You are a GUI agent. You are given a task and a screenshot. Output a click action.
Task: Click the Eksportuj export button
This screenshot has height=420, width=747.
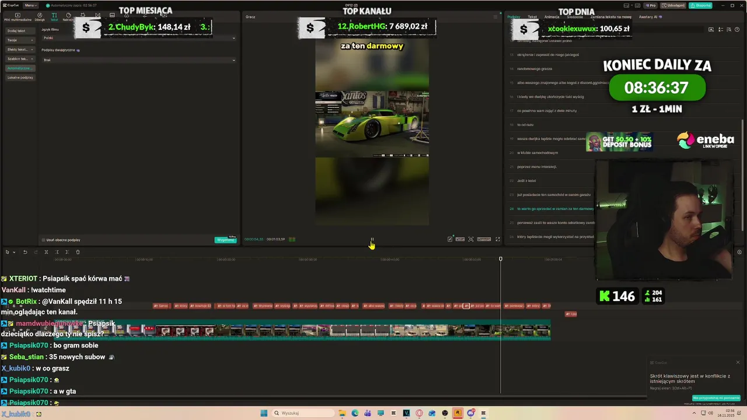[700, 5]
